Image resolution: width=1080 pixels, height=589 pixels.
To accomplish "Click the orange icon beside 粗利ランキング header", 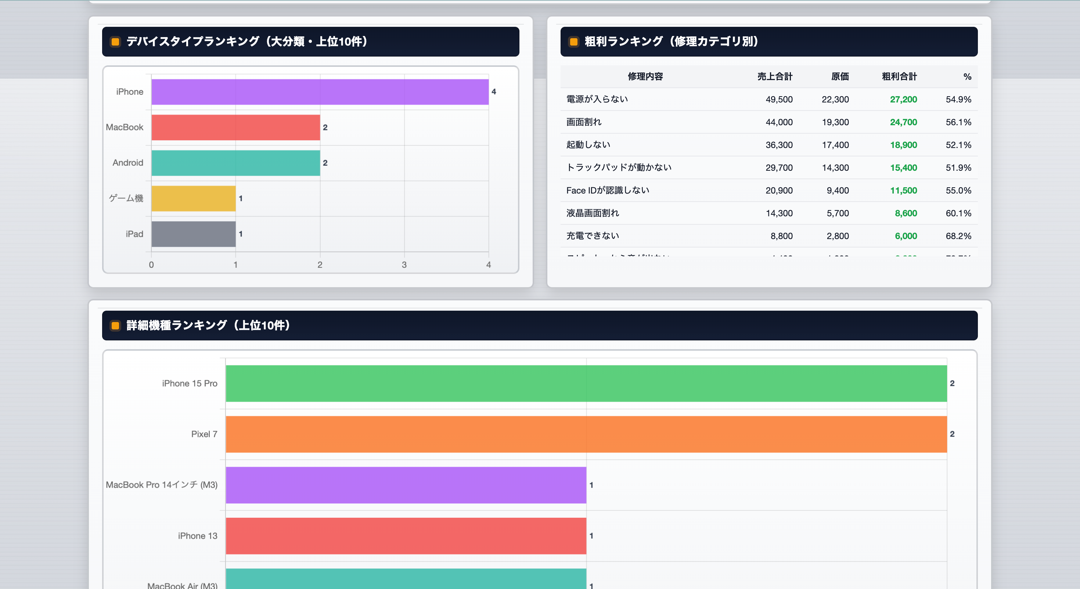I will point(573,41).
